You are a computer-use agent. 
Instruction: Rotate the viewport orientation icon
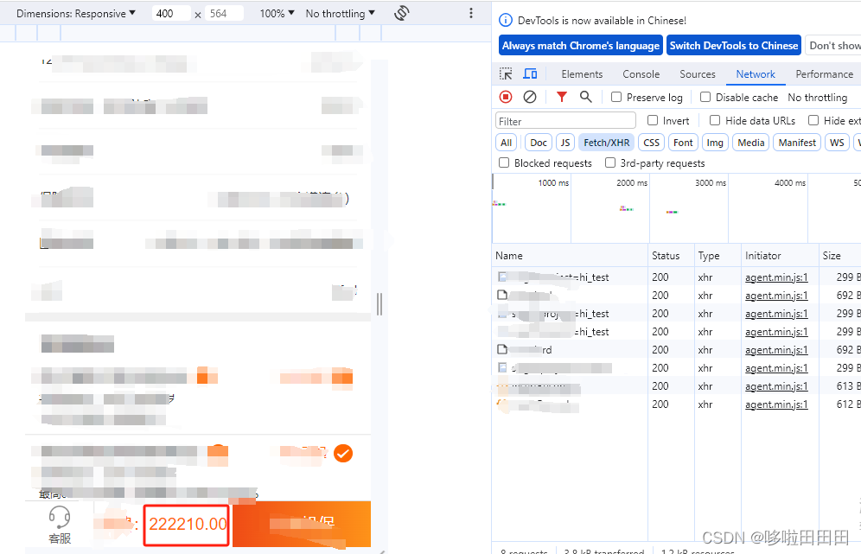[401, 13]
